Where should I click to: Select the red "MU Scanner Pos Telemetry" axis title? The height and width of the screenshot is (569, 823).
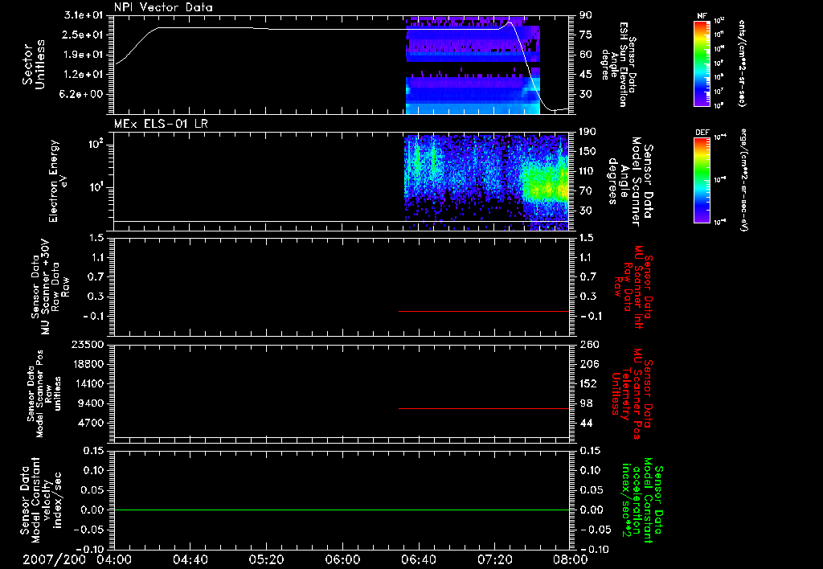tap(632, 394)
